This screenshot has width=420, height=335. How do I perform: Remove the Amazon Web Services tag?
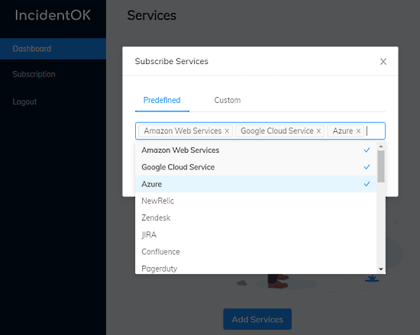pos(227,130)
